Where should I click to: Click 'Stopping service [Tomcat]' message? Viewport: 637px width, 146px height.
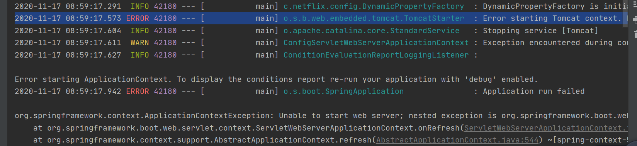point(540,31)
